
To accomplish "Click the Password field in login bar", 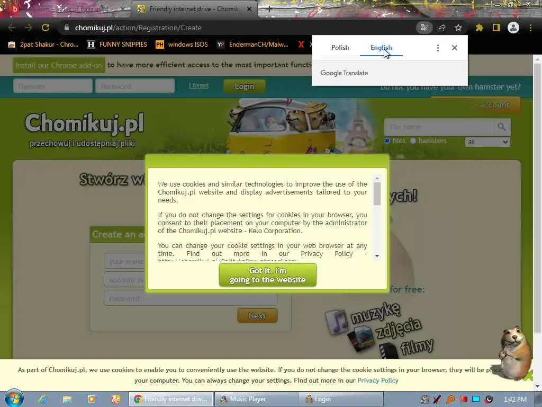I will pos(135,86).
